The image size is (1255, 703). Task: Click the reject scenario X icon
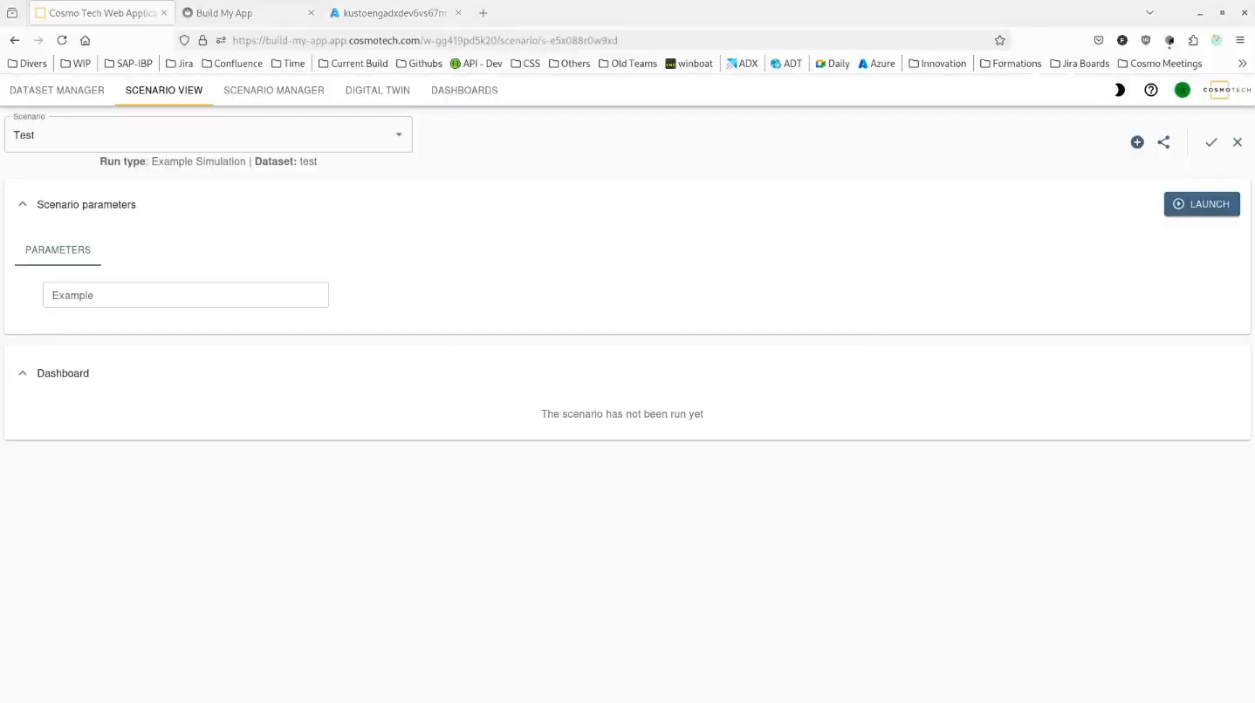coord(1237,142)
